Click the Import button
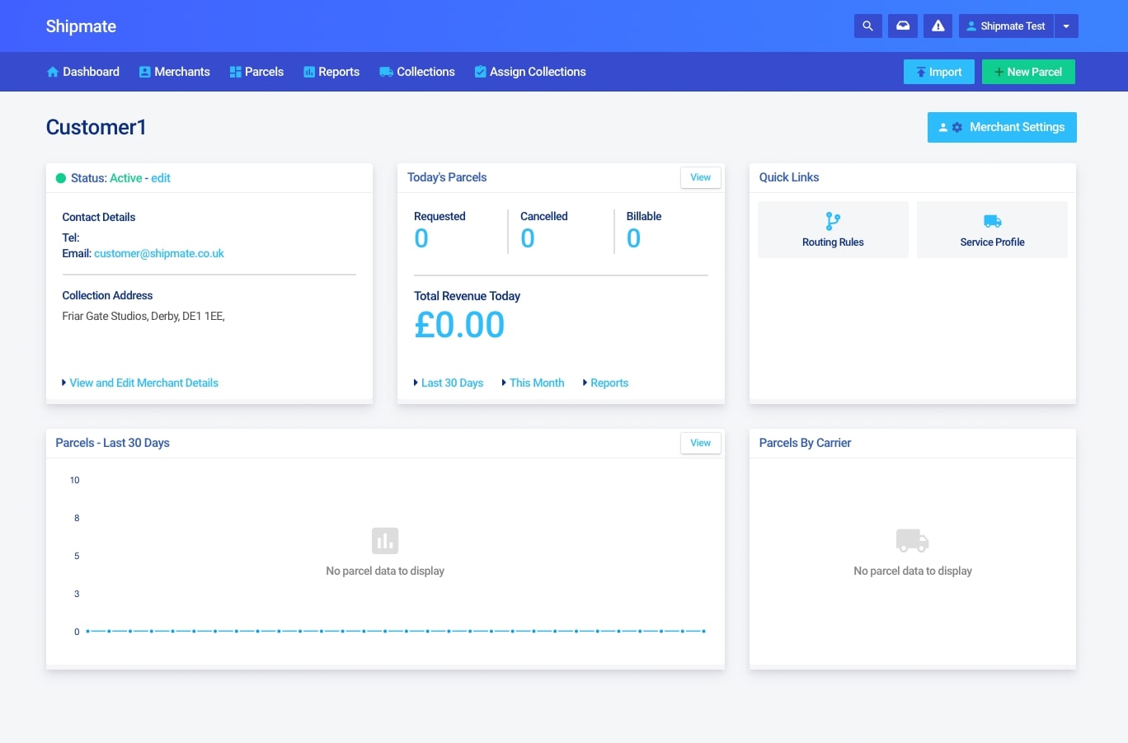 coord(939,72)
